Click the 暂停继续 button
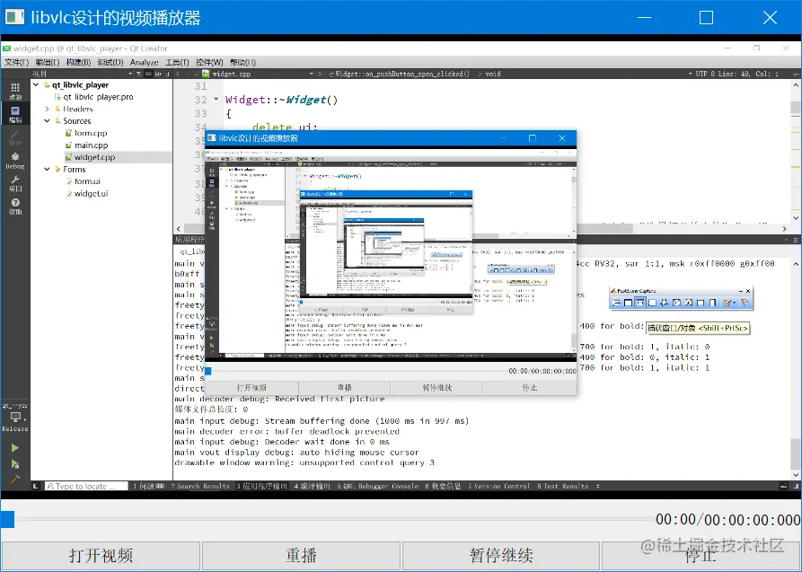 pos(501,556)
